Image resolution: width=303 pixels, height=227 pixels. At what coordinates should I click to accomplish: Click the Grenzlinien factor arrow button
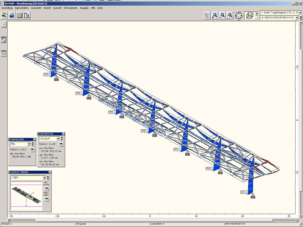(32, 150)
